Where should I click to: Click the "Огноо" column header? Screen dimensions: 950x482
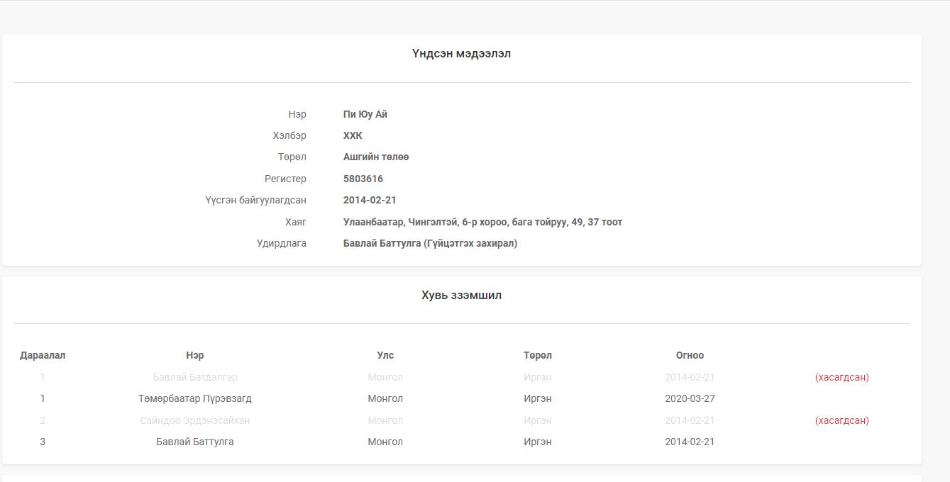[690, 355]
